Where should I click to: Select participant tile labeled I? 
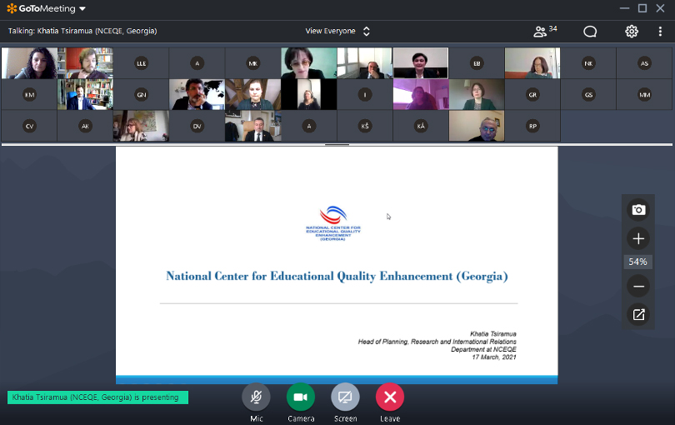point(365,95)
